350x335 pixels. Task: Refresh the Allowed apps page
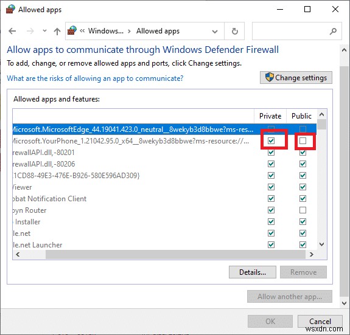pos(234,31)
